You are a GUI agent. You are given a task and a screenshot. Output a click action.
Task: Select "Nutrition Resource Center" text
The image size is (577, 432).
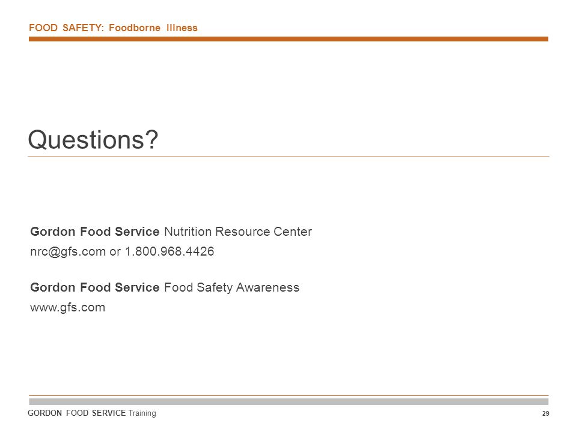(x=238, y=232)
